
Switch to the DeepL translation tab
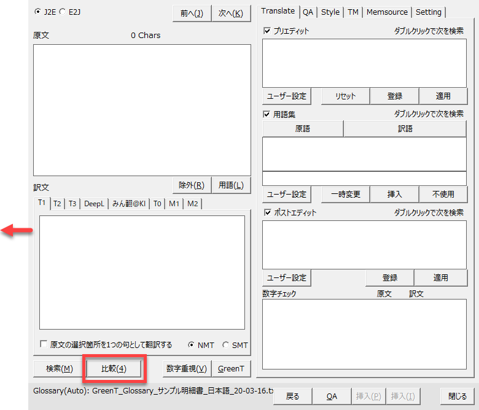click(x=95, y=204)
